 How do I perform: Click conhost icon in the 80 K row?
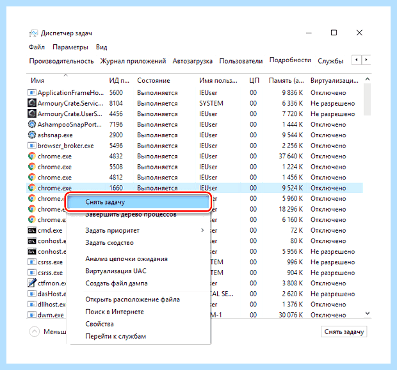[31, 241]
